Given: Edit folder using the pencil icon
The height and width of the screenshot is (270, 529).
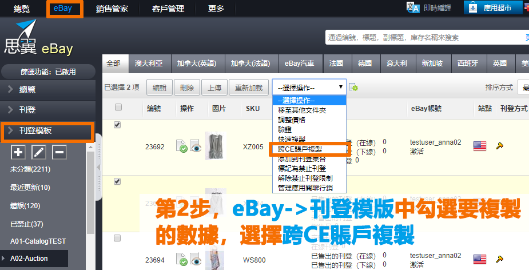Looking at the screenshot, I should click(x=39, y=152).
